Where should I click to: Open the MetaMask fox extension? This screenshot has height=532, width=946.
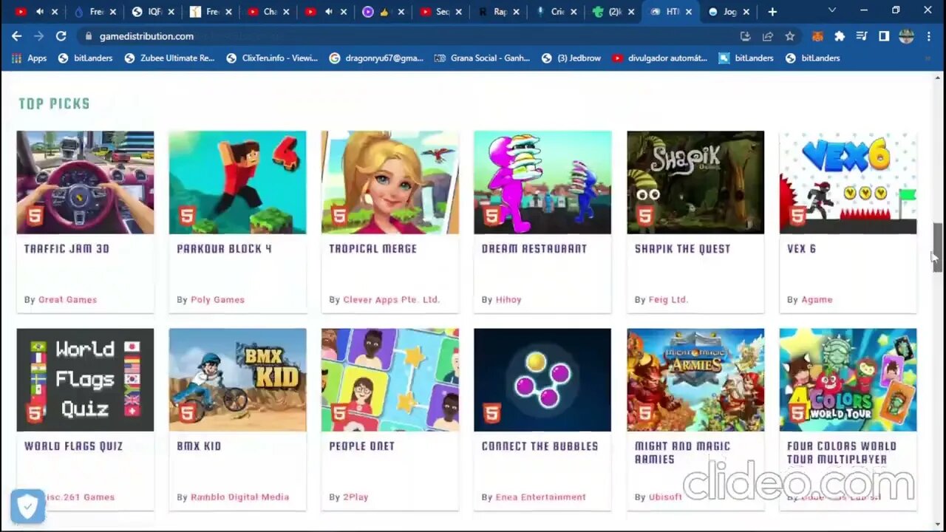click(817, 36)
